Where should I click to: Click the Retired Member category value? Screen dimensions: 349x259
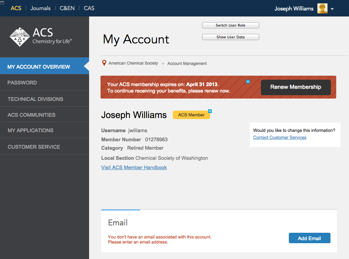point(145,148)
